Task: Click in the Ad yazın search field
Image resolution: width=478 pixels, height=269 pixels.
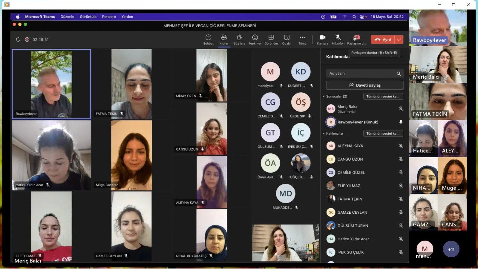Action: point(365,74)
